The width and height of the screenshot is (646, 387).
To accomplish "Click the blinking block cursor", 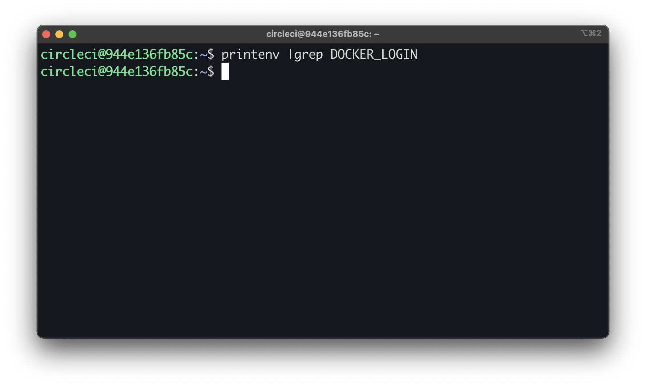I will point(225,72).
